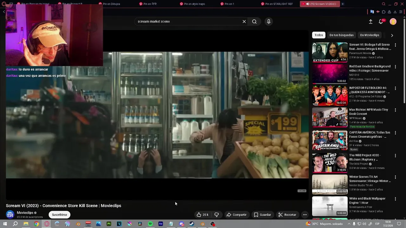
Task: Open browser extensions puzzle icon
Action: click(x=383, y=12)
